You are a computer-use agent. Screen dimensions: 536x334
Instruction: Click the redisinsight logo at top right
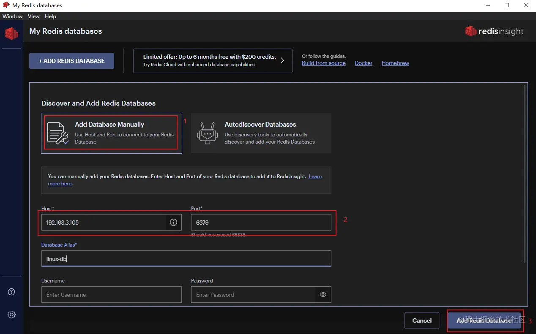point(494,31)
